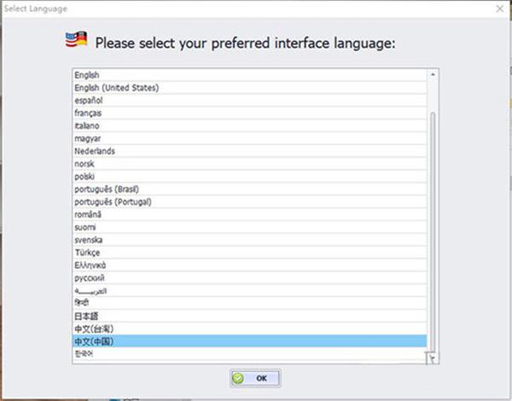Confirm selection with the OK button
512x401 pixels.
255,378
